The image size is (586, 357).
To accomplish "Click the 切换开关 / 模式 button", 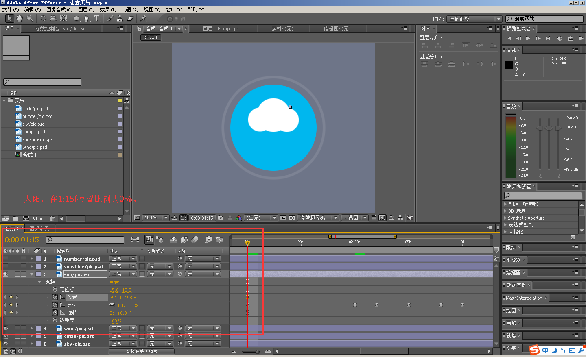I will pyautogui.click(x=142, y=351).
